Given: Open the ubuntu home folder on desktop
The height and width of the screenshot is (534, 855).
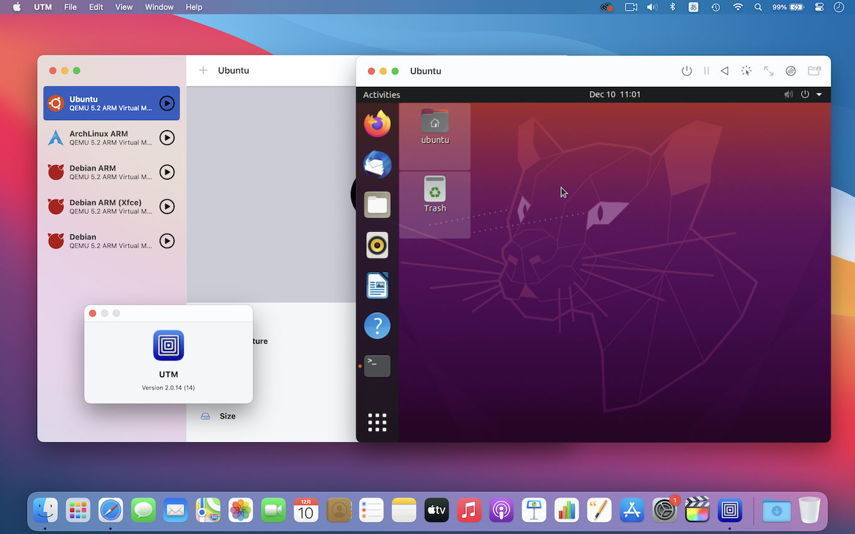Looking at the screenshot, I should tap(435, 126).
